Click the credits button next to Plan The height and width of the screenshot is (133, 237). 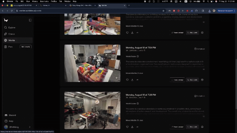(25, 47)
